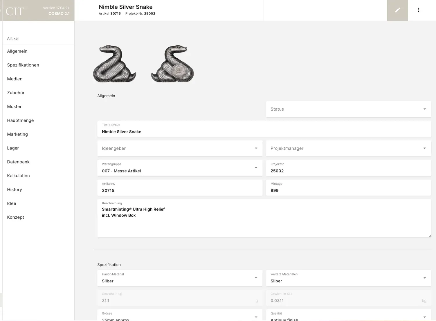Open the snake reverse-side coin thumbnail
The image size is (436, 321).
172,64
